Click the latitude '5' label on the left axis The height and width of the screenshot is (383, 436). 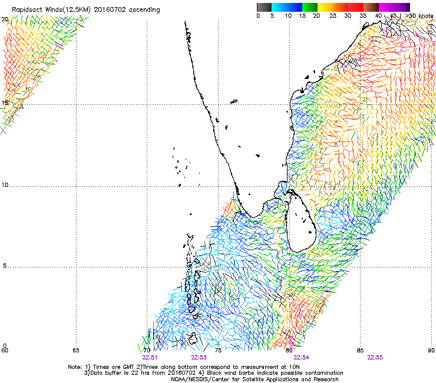click(5, 266)
